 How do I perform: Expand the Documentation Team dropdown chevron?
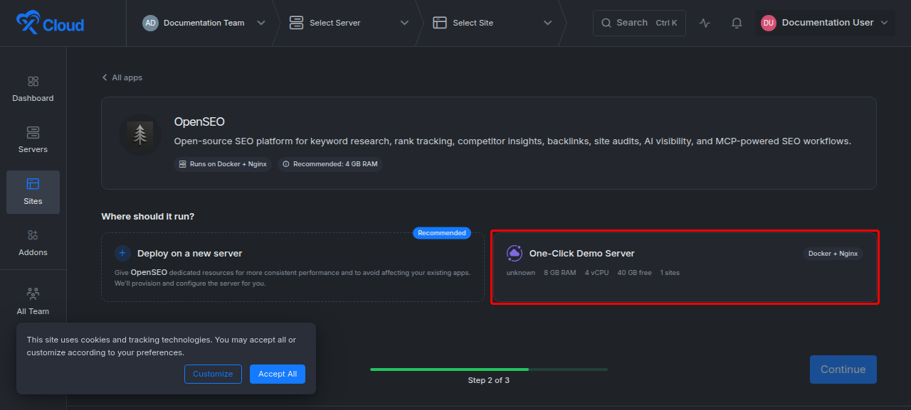pos(261,23)
